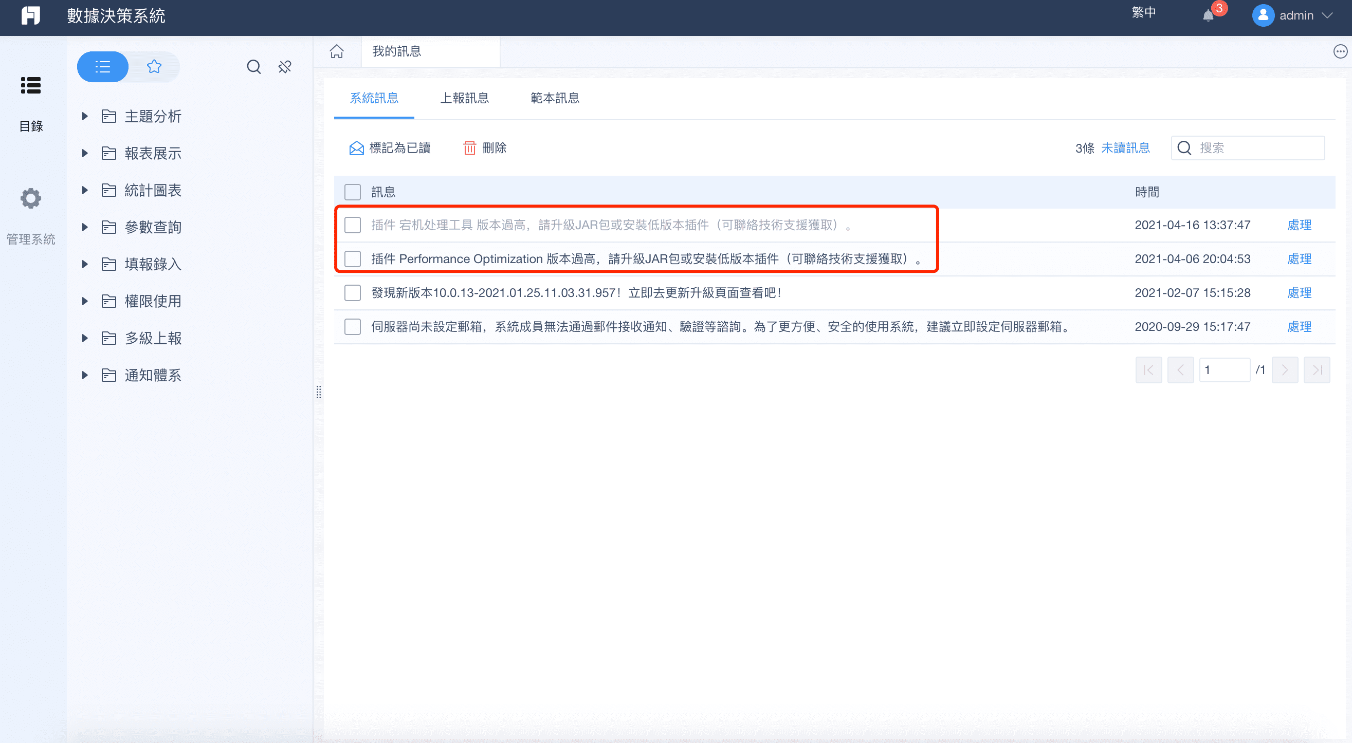Go to home page icon
Image resolution: width=1352 pixels, height=743 pixels.
pos(336,51)
